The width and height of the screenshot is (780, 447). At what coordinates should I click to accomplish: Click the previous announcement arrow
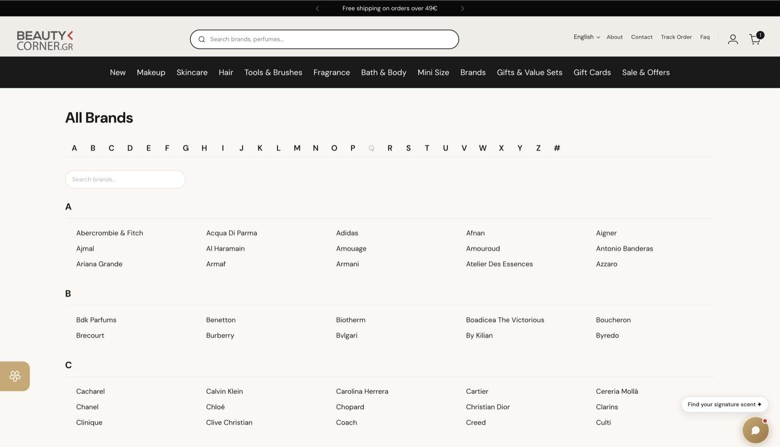coord(317,8)
